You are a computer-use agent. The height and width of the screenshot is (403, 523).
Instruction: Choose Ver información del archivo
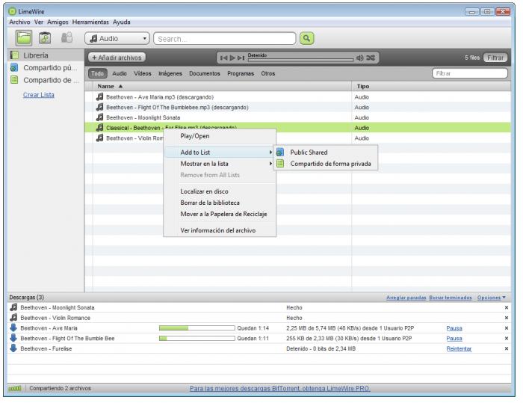tap(218, 230)
